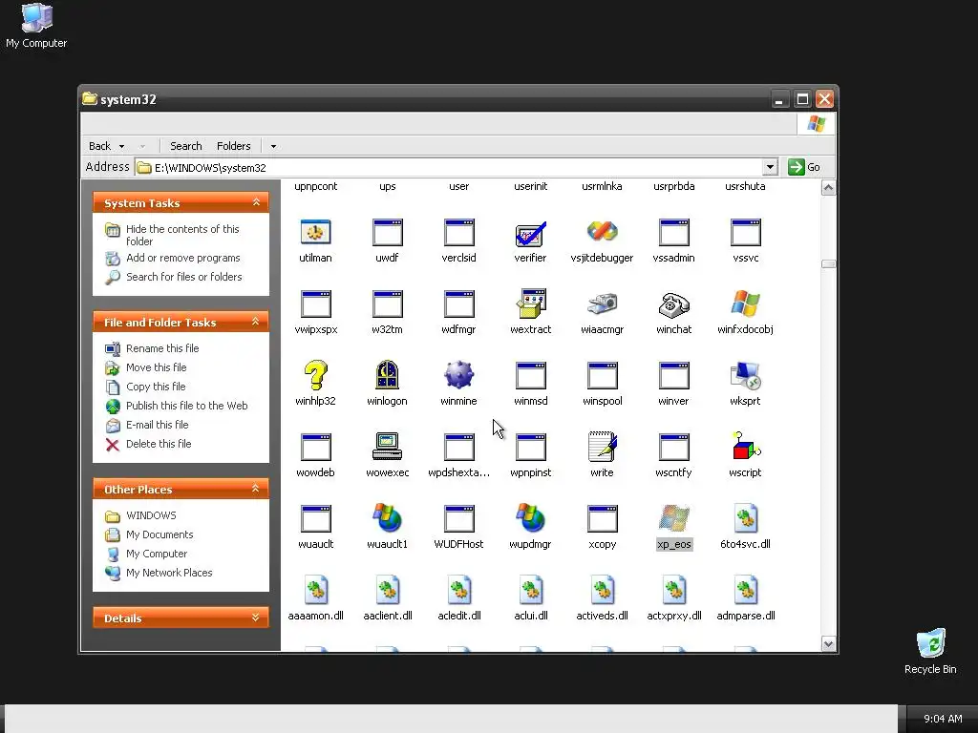Select the 6to4svc.dll file icon

(x=745, y=519)
